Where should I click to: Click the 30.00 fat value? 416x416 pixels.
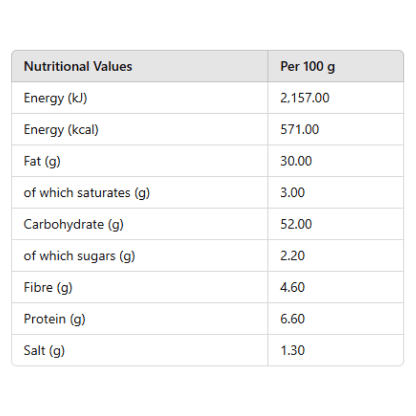[296, 161]
